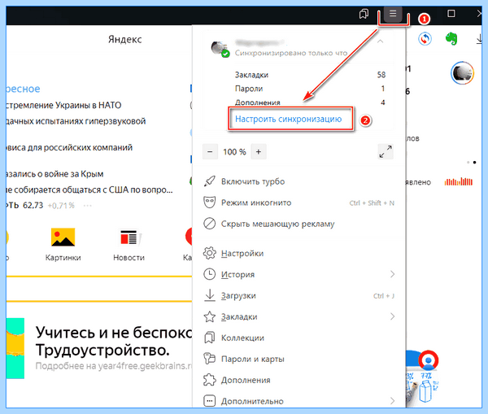Open Дополнительно menu item
The height and width of the screenshot is (414, 488).
[298, 401]
